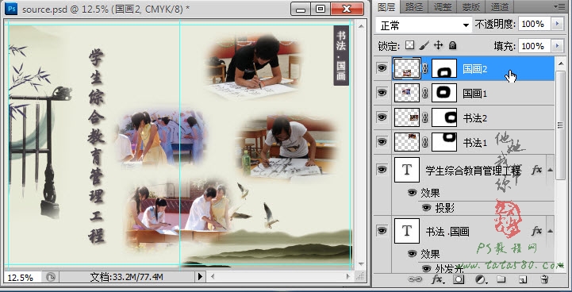572x292 pixels.
Task: Click 填充 value field 100%
Action: pyautogui.click(x=535, y=46)
